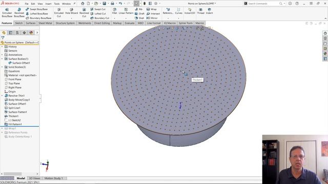Expand the Hole Wizard dropdown arrow
This screenshot has height=184, width=328.
71,18
